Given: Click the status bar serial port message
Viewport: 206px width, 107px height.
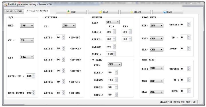Looking at the screenshot, I should (178, 102).
